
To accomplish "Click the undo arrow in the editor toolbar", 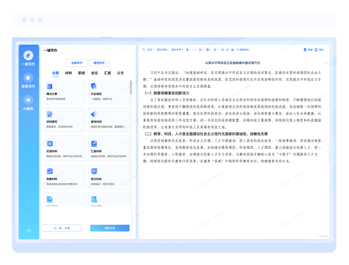I will (x=143, y=50).
